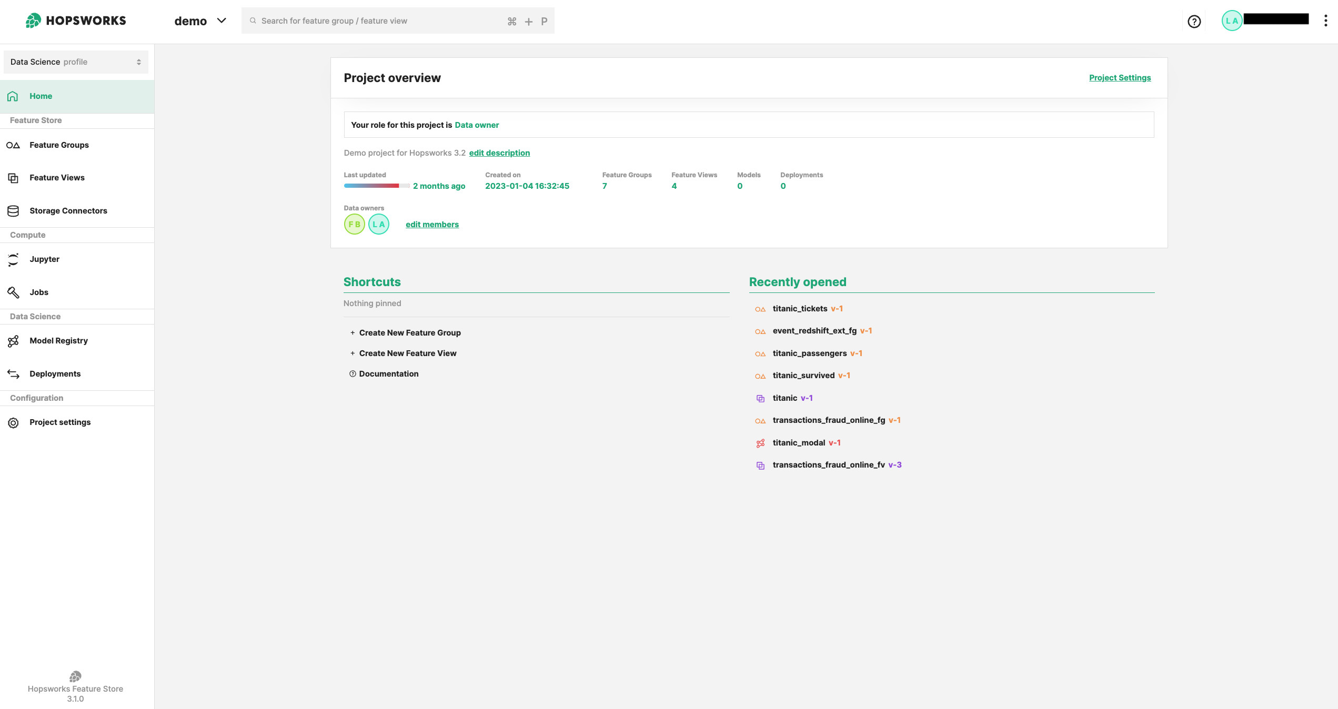Open the Deployments page
1338x709 pixels.
pyautogui.click(x=55, y=373)
